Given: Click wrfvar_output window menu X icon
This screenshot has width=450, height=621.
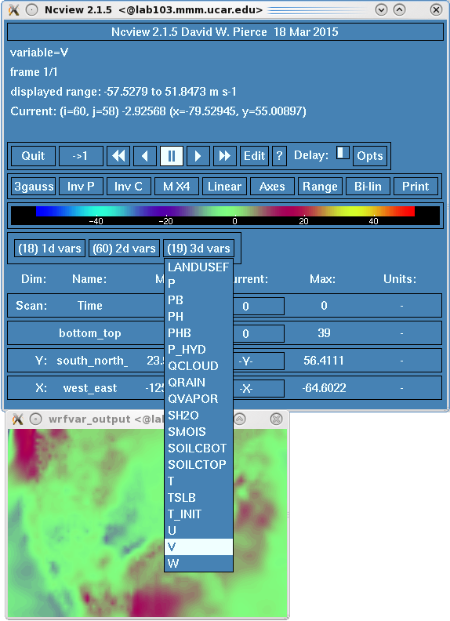Looking at the screenshot, I should pos(17,419).
